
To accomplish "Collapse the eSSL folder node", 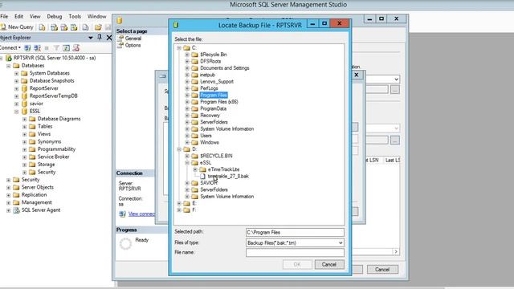I will pyautogui.click(x=187, y=163).
